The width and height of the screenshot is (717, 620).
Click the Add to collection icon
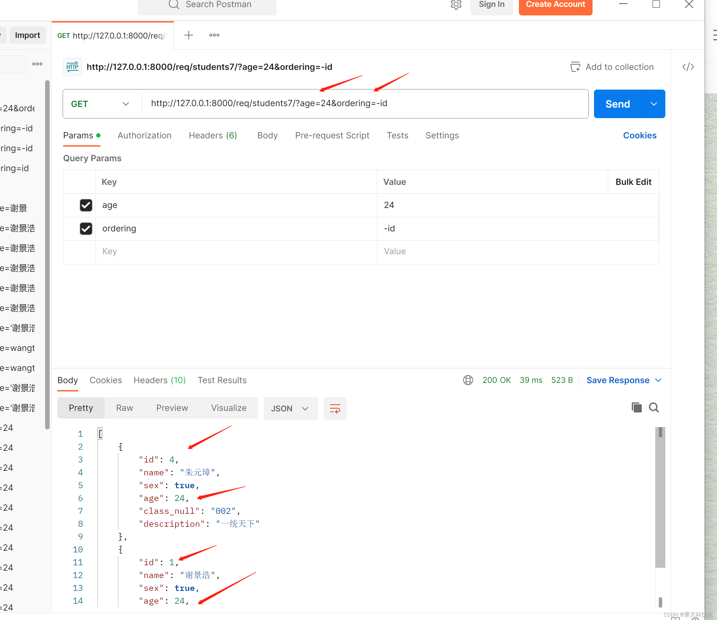(575, 67)
